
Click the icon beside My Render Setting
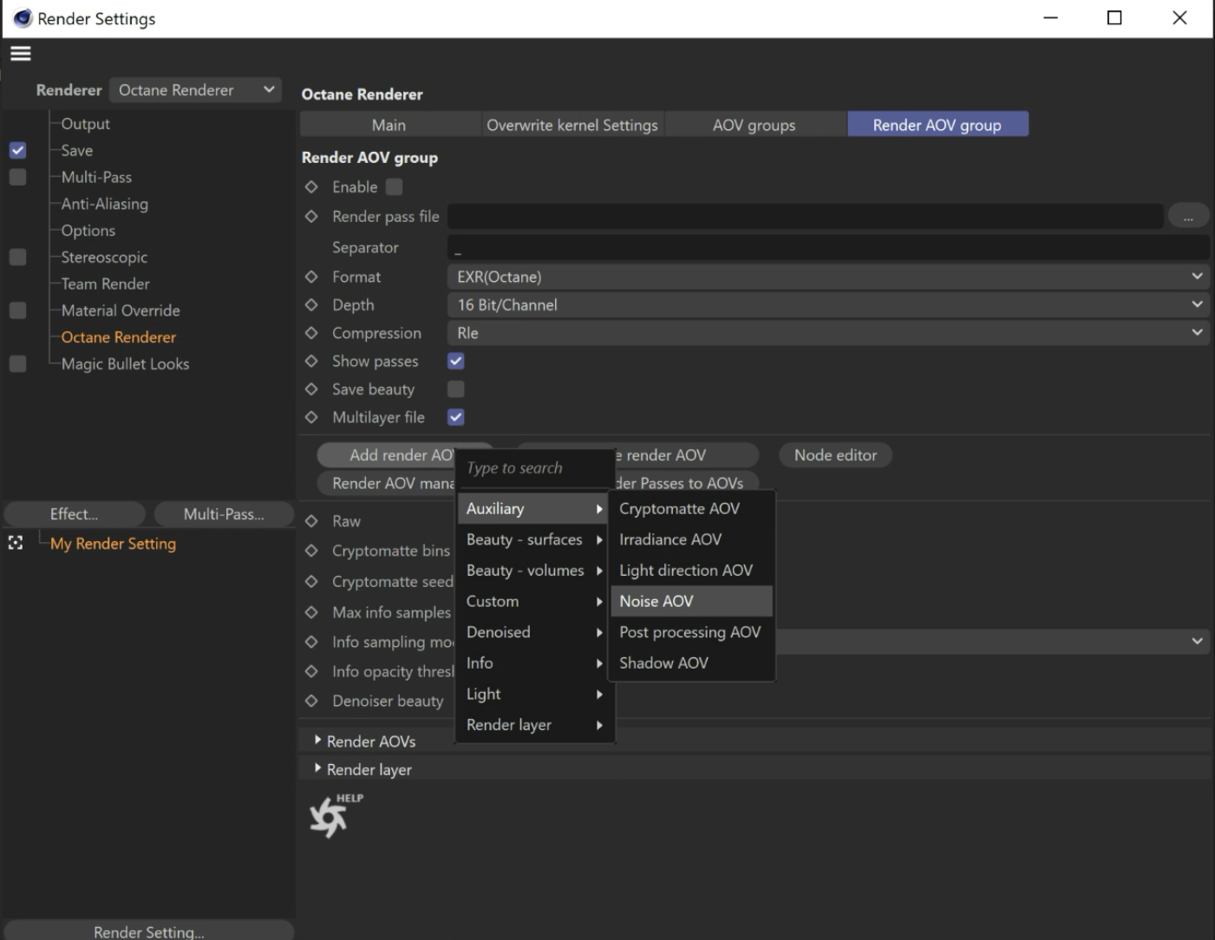pyautogui.click(x=16, y=543)
